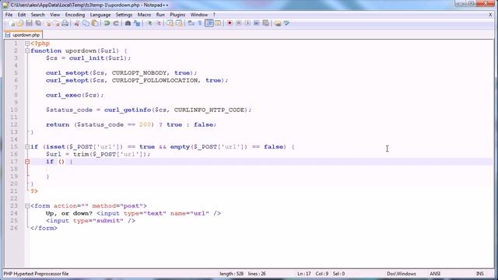Viewport: 498px width, 280px height.
Task: Open the Language menu
Action: 100,15
